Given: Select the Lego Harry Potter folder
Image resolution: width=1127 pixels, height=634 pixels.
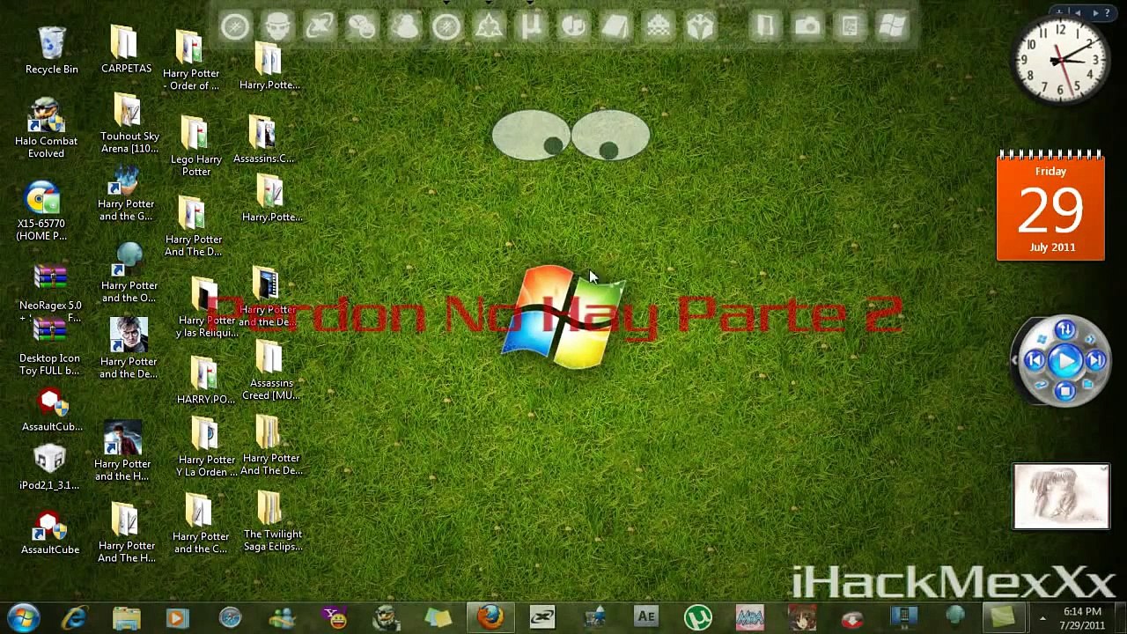Looking at the screenshot, I should (x=195, y=147).
